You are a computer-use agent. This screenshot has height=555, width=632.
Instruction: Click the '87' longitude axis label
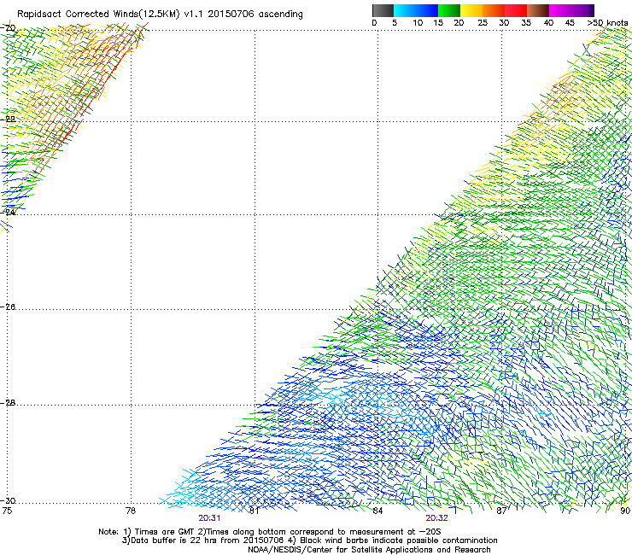pyautogui.click(x=501, y=511)
